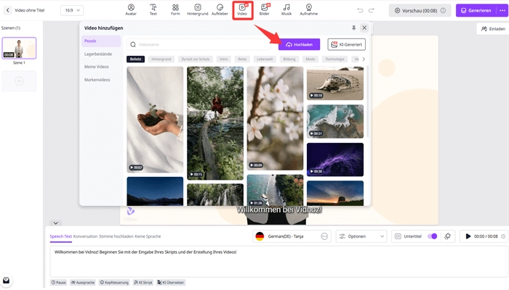
Task: Open the Avatar tool
Action: pos(131,9)
